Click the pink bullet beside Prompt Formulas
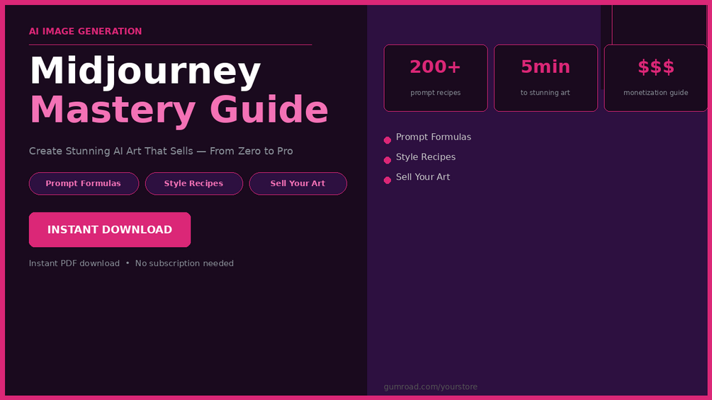712x400 pixels. point(388,140)
